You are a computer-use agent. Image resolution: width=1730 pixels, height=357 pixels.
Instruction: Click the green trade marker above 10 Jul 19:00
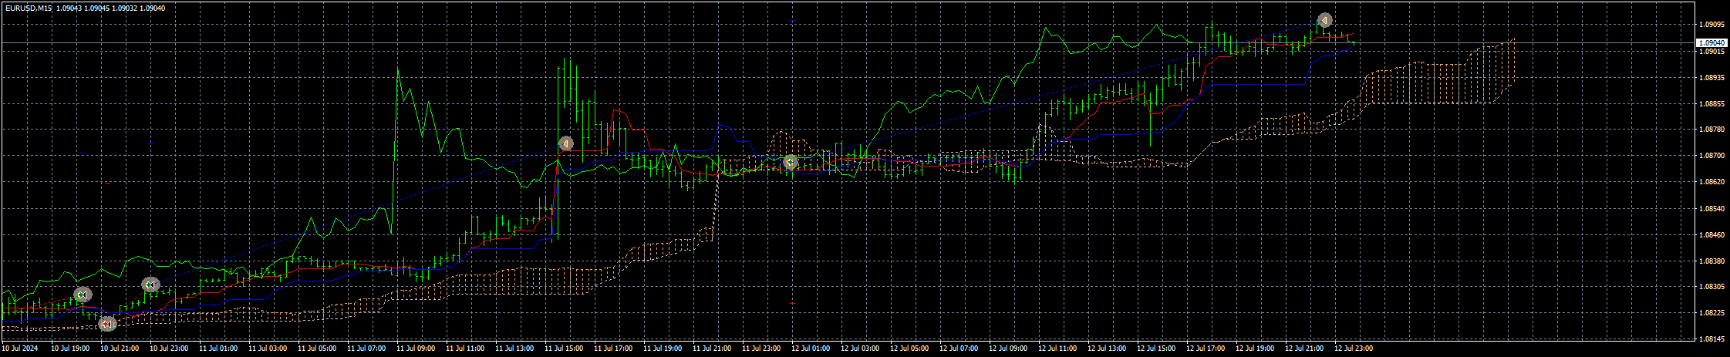83,295
